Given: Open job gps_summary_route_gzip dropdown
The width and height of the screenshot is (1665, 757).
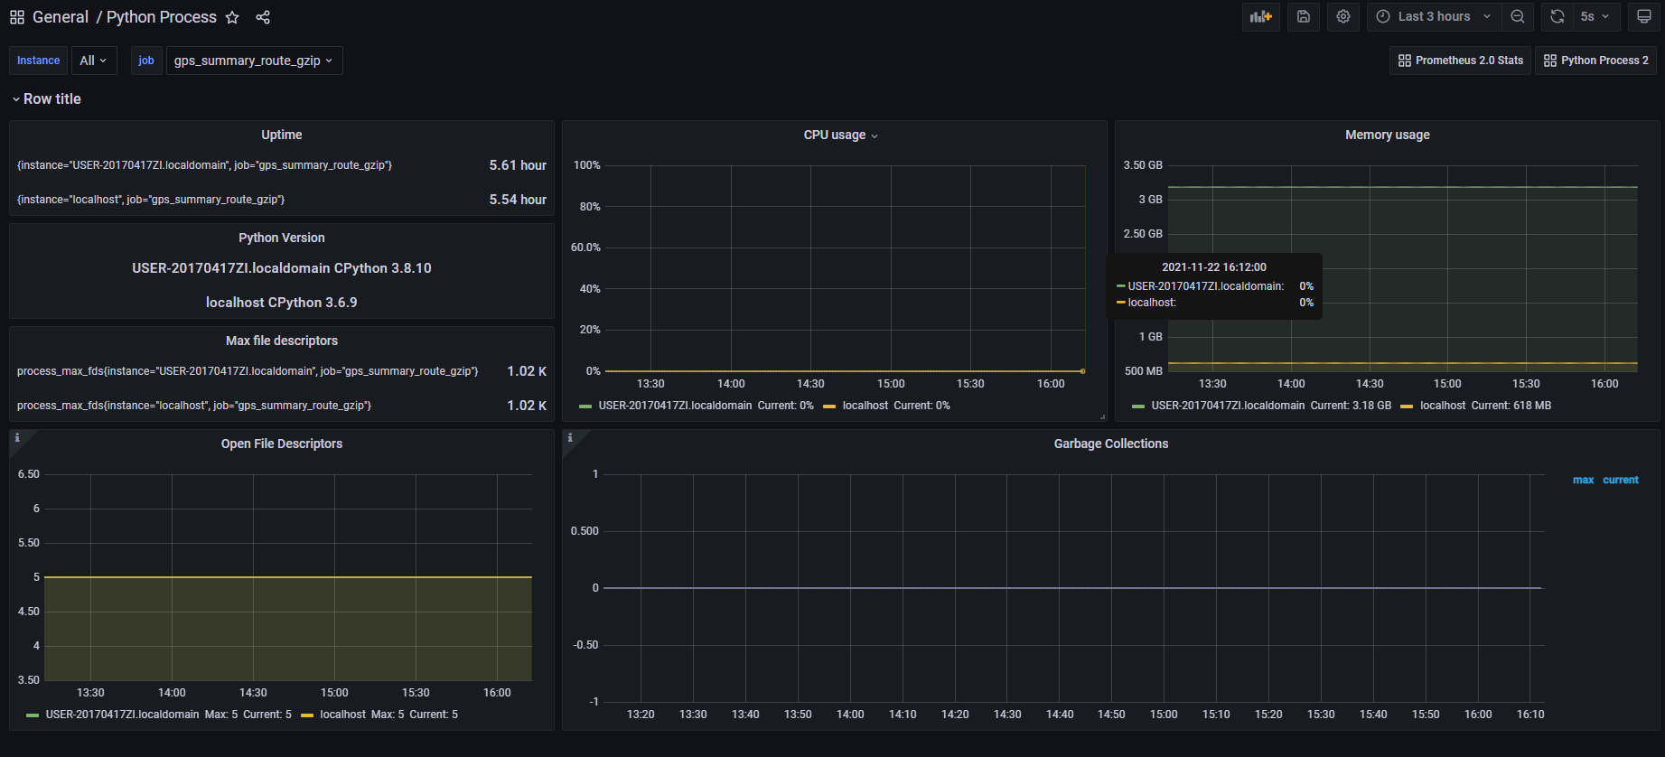Looking at the screenshot, I should 254,61.
